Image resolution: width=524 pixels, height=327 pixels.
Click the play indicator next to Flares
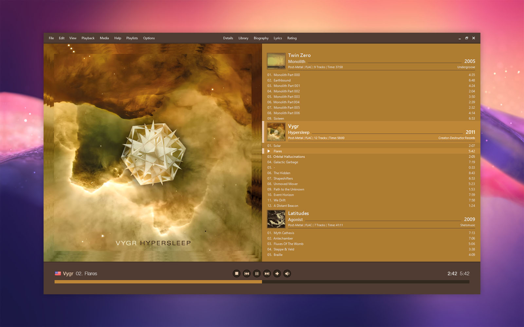point(269,151)
